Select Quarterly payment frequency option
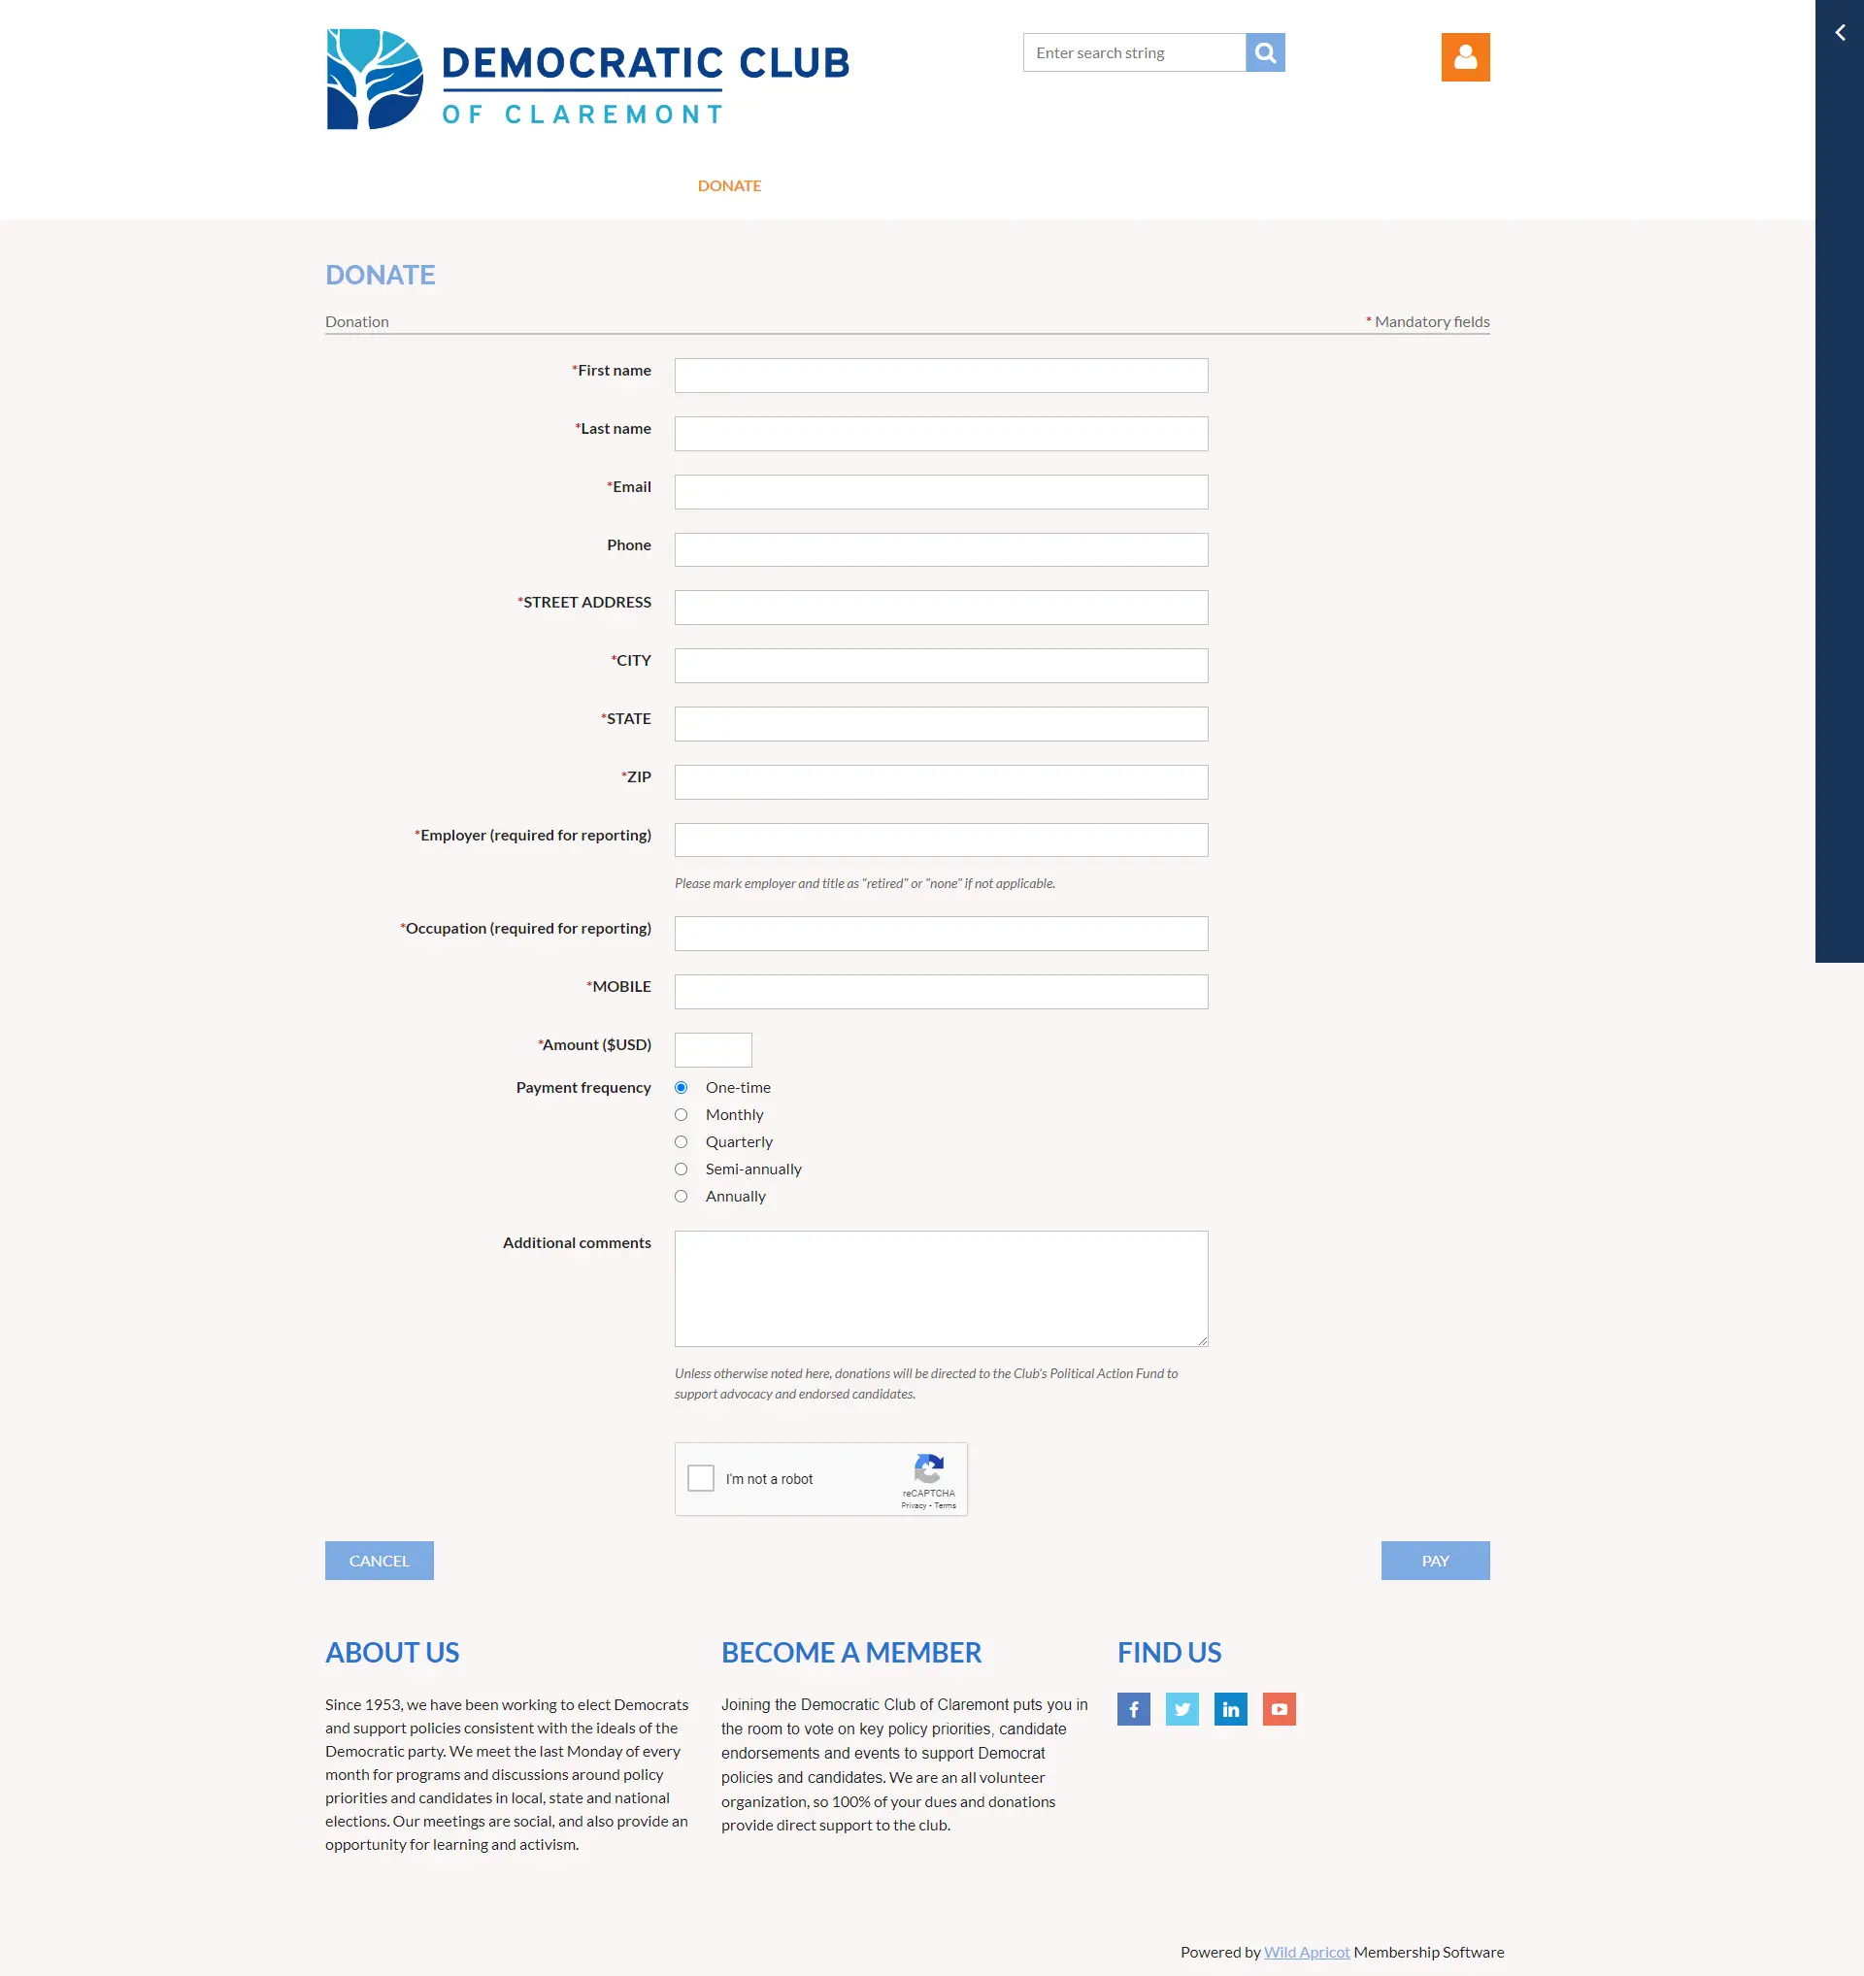The image size is (1864, 1976). click(683, 1142)
